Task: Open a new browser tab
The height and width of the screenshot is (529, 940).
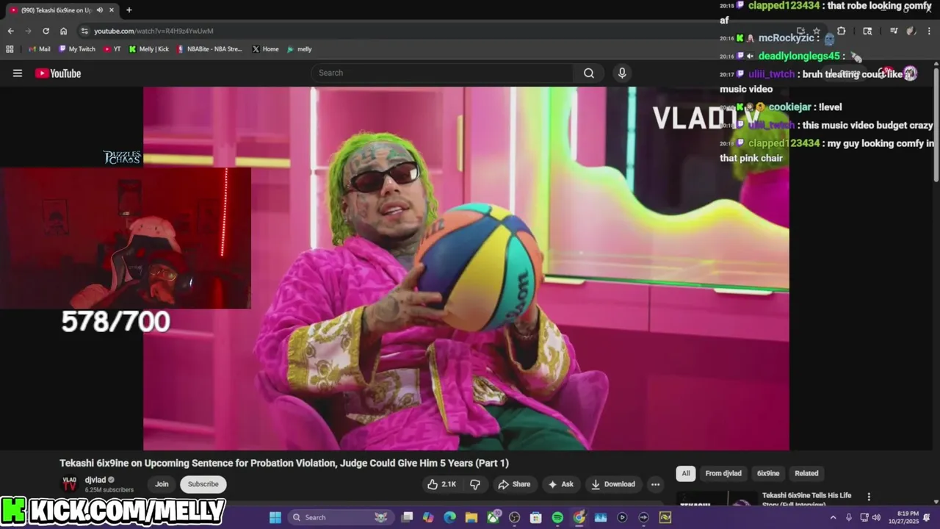Action: point(129,10)
